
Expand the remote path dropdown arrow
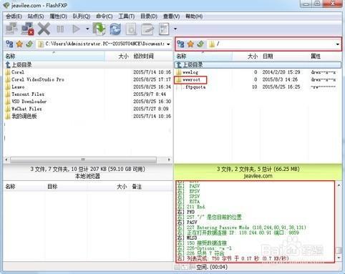[x=338, y=44]
